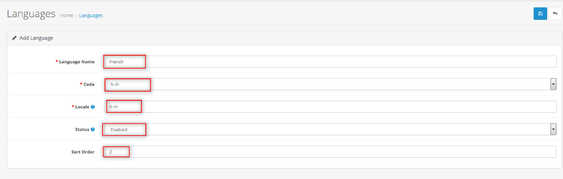Viewport: 563px width, 179px height.
Task: Click the large Languages page heading
Action: click(31, 14)
